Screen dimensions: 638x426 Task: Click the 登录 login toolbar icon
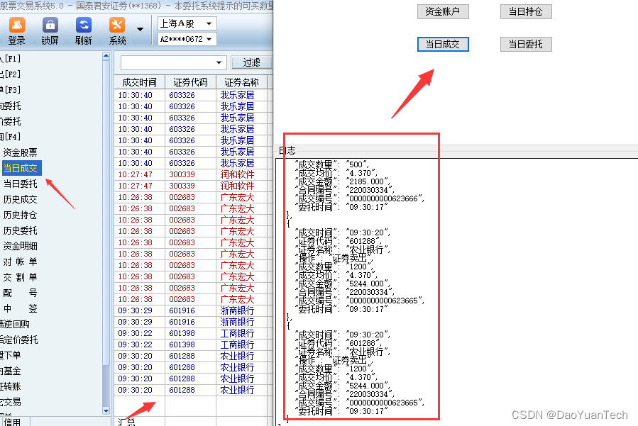point(17,31)
